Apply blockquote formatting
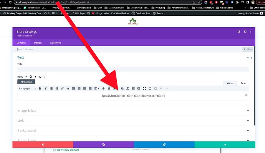 coord(68,88)
